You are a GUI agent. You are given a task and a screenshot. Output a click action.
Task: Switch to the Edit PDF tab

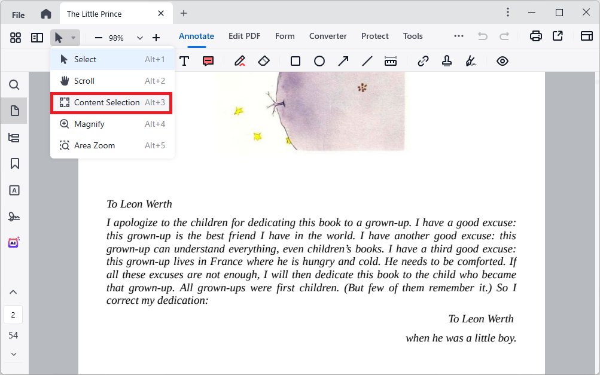pos(244,36)
